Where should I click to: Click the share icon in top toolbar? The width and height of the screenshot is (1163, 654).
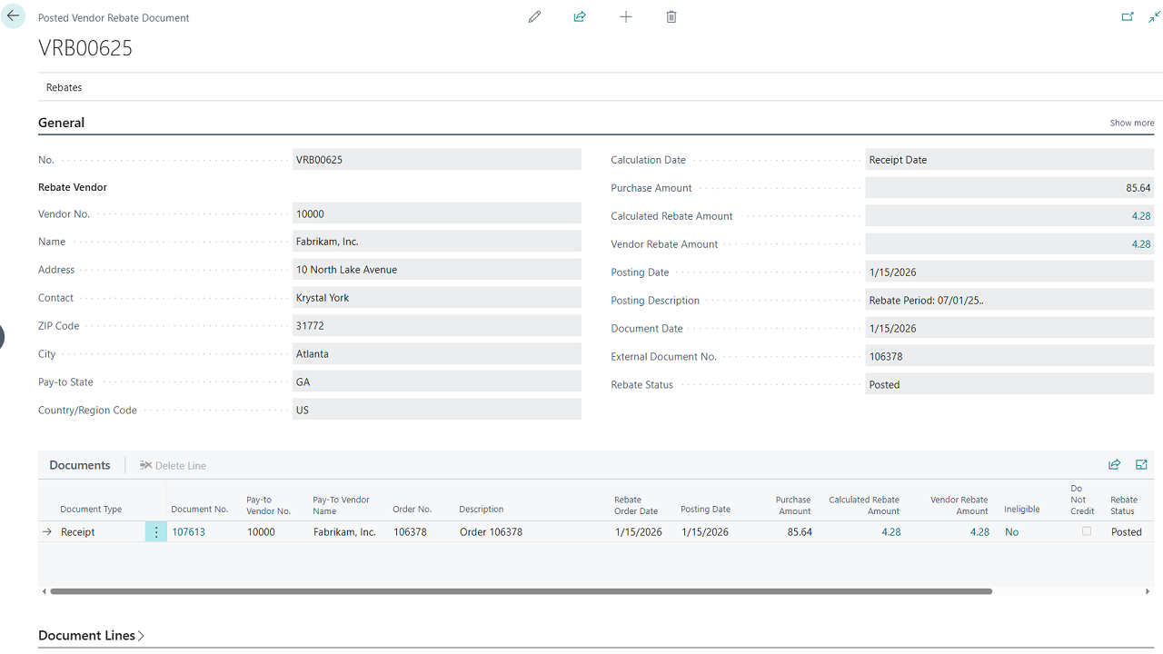(x=580, y=17)
